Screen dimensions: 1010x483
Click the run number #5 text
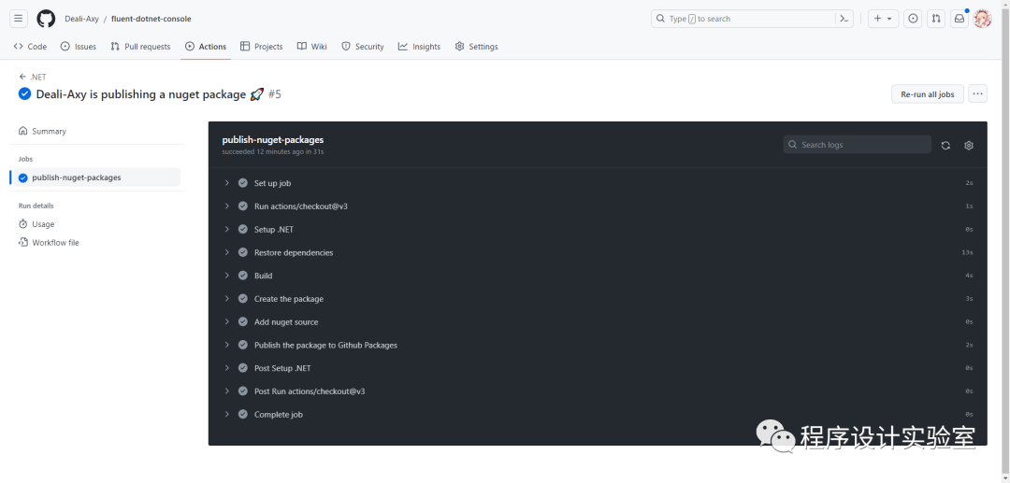click(x=275, y=94)
